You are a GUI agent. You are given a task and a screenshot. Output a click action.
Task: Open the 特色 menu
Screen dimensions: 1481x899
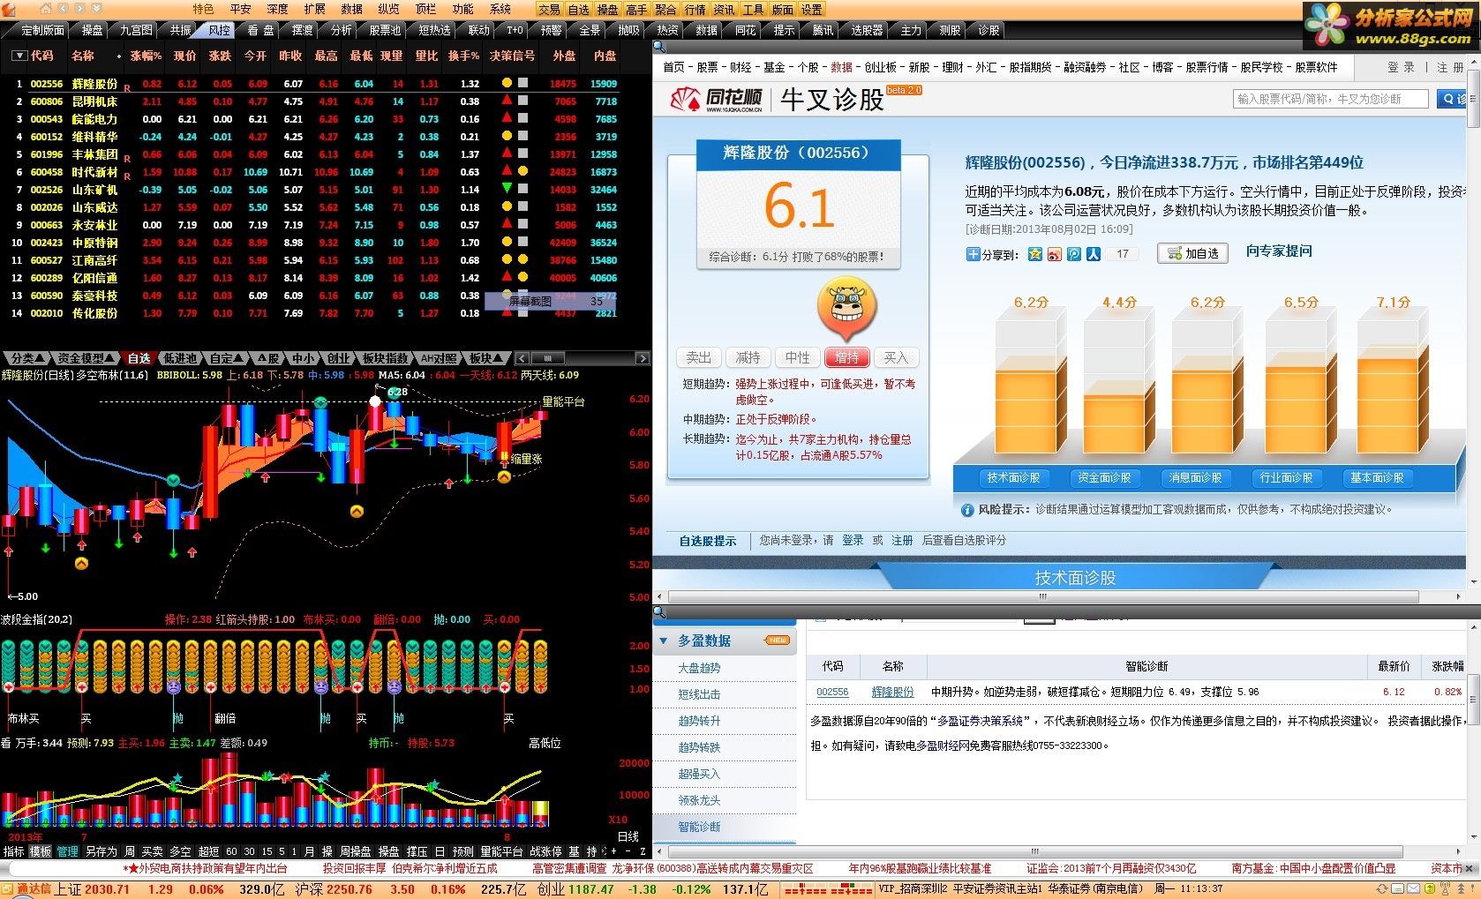[203, 9]
